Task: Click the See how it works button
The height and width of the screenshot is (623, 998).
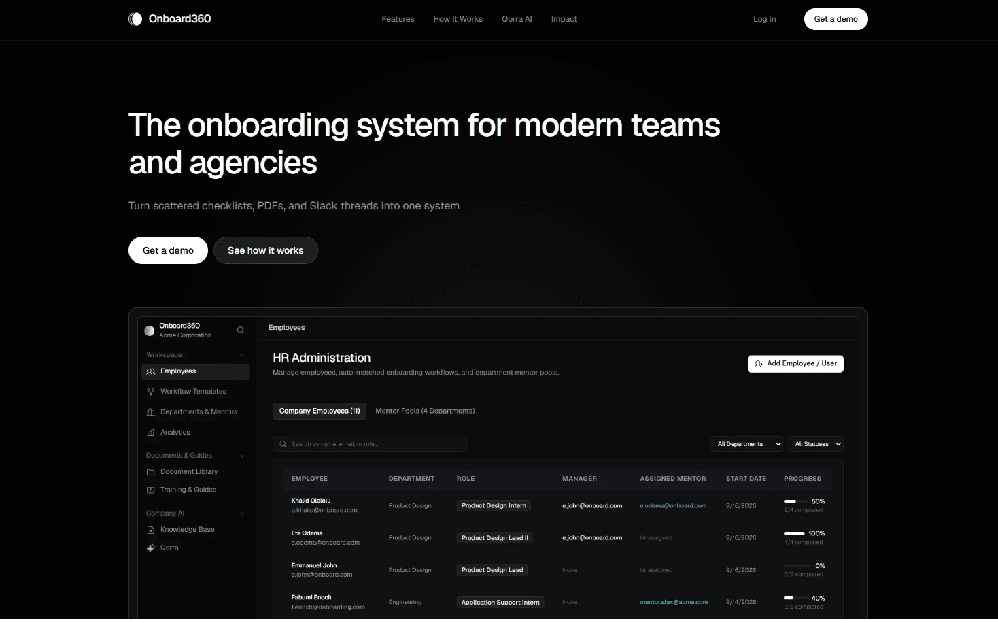Action: tap(266, 250)
